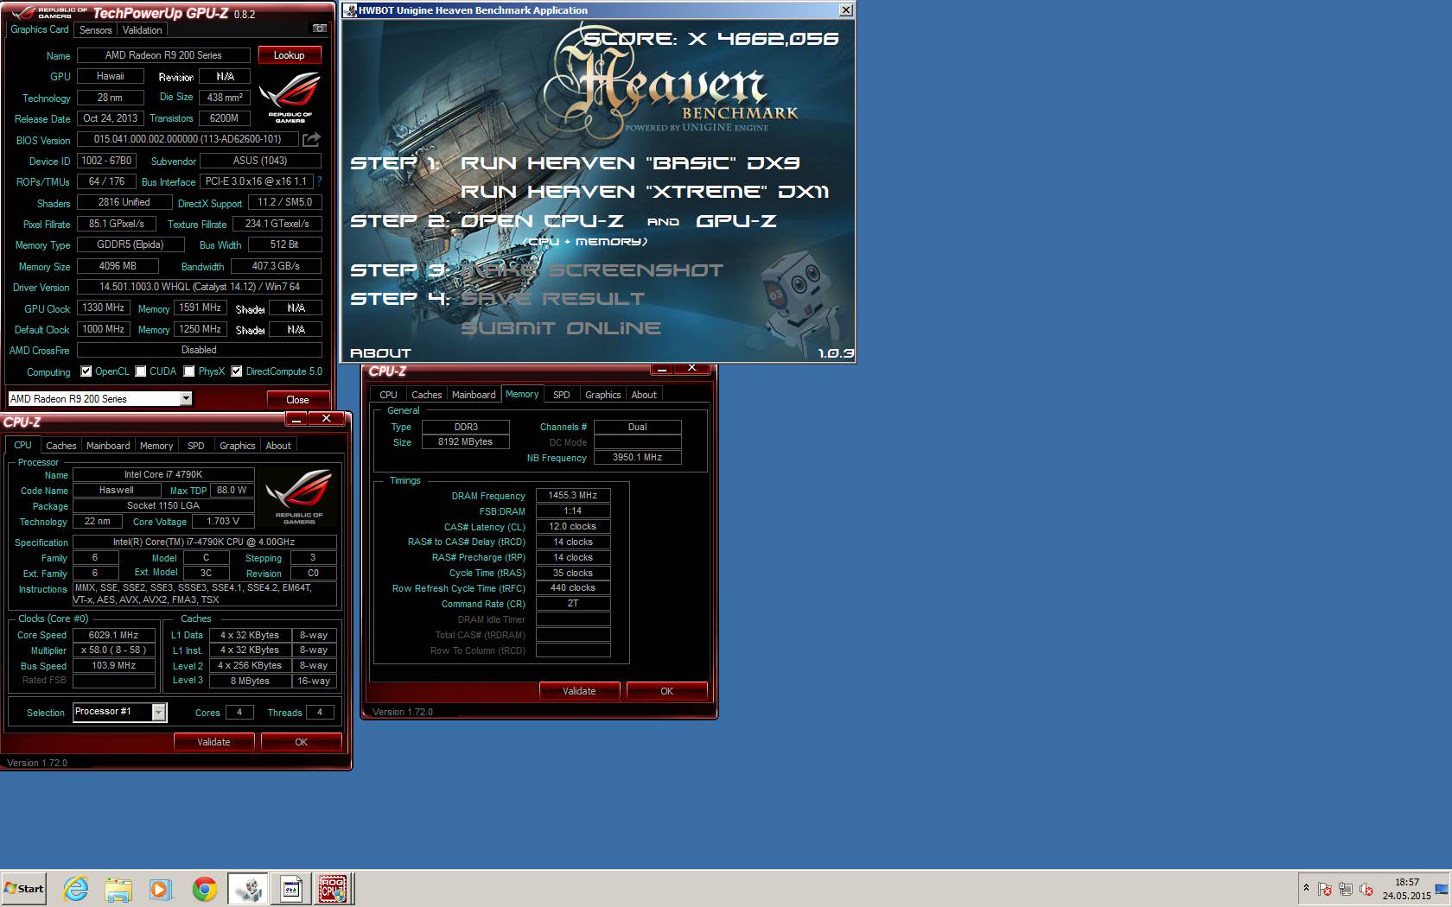This screenshot has height=907, width=1452.
Task: Click About in HWBOT Heaven window
Action: pyautogui.click(x=380, y=353)
